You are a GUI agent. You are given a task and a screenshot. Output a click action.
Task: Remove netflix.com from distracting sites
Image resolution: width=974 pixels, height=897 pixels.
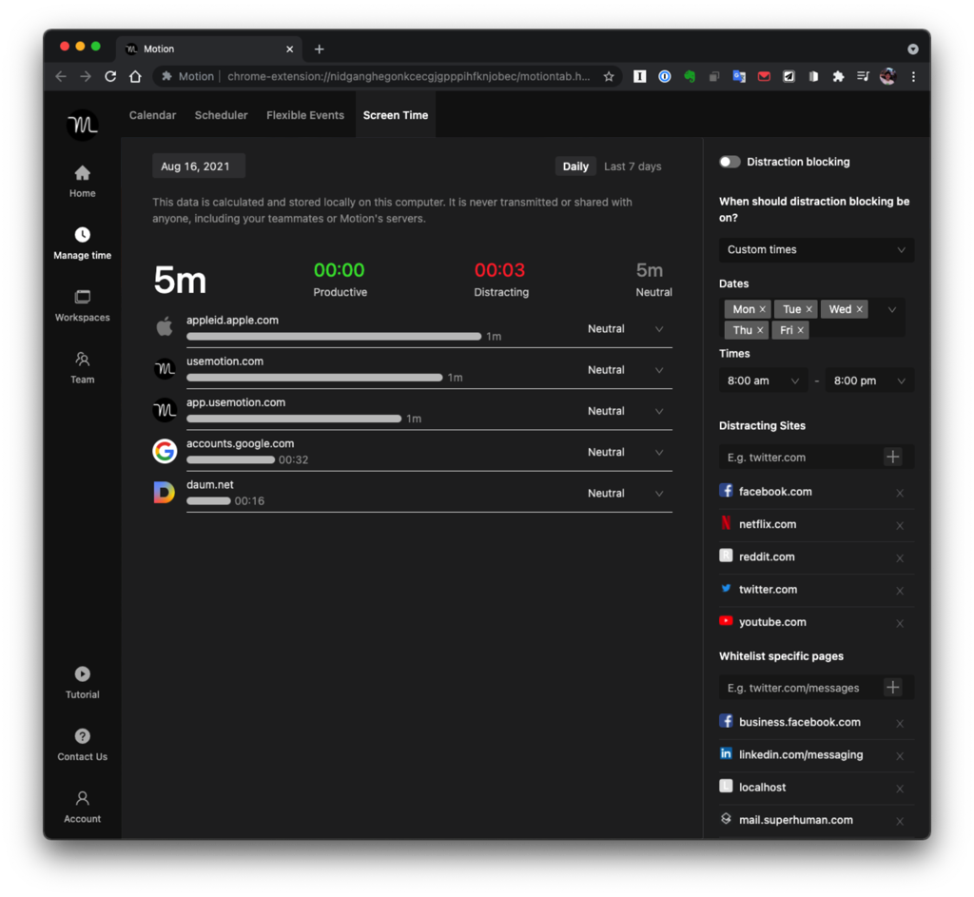point(900,525)
